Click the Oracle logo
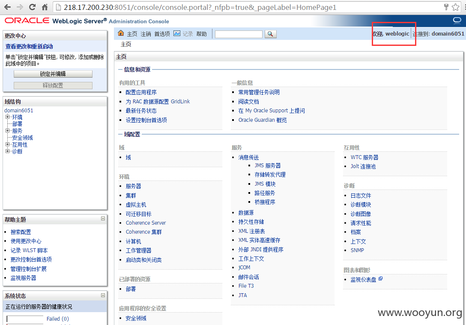The width and height of the screenshot is (466, 325). pyautogui.click(x=27, y=21)
